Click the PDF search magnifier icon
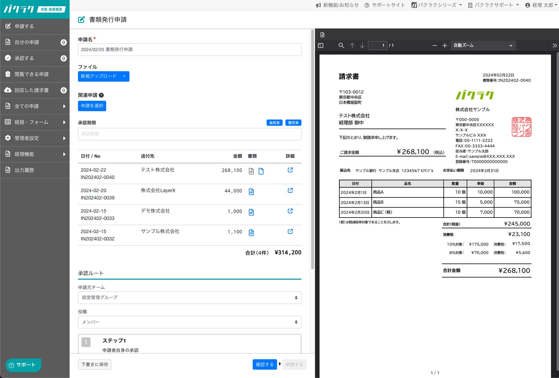This screenshot has height=378, width=559. click(341, 46)
